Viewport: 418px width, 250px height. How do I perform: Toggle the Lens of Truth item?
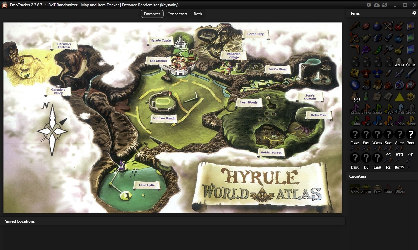(x=366, y=50)
